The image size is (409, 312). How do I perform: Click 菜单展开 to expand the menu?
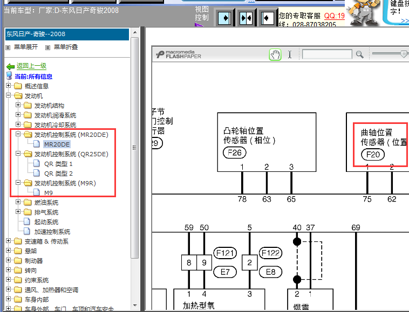coord(26,47)
